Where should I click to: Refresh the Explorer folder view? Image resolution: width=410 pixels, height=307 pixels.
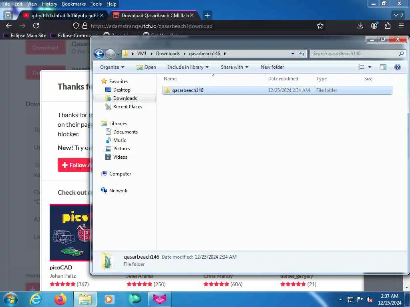click(x=302, y=54)
